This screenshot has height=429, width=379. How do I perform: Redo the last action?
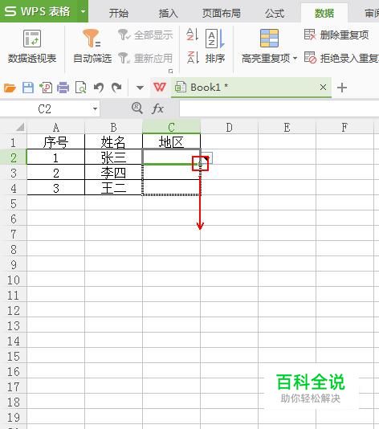coord(116,88)
